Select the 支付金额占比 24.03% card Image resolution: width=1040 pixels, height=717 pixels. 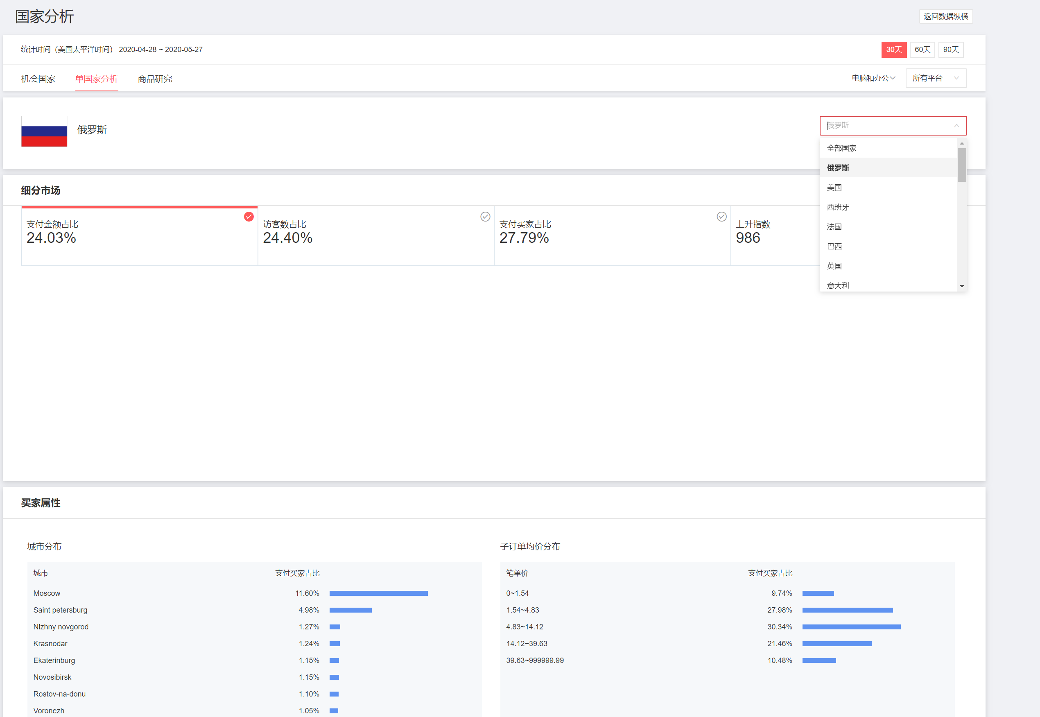coord(139,236)
